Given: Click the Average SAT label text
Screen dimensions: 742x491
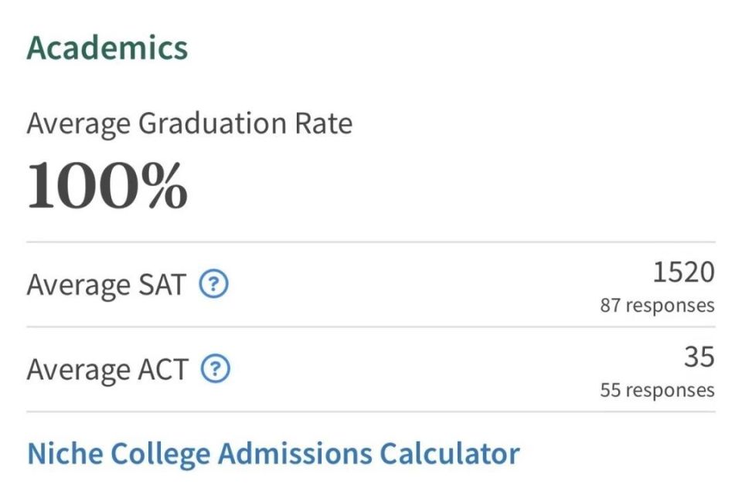Looking at the screenshot, I should (x=107, y=285).
